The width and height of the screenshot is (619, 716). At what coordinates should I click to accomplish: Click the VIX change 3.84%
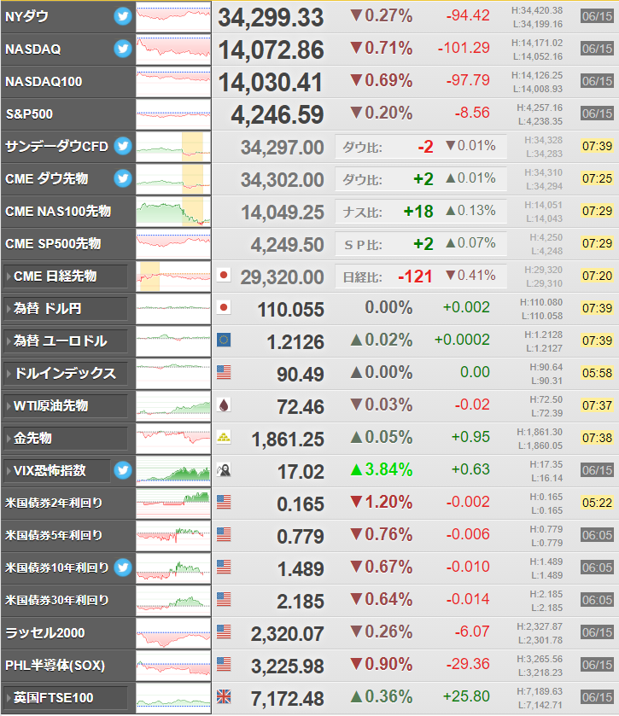(382, 470)
